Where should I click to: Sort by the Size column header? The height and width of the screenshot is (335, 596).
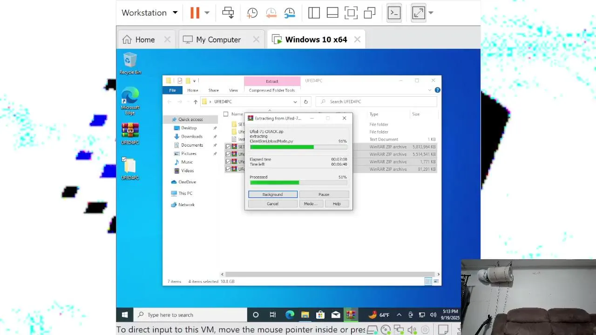click(415, 114)
